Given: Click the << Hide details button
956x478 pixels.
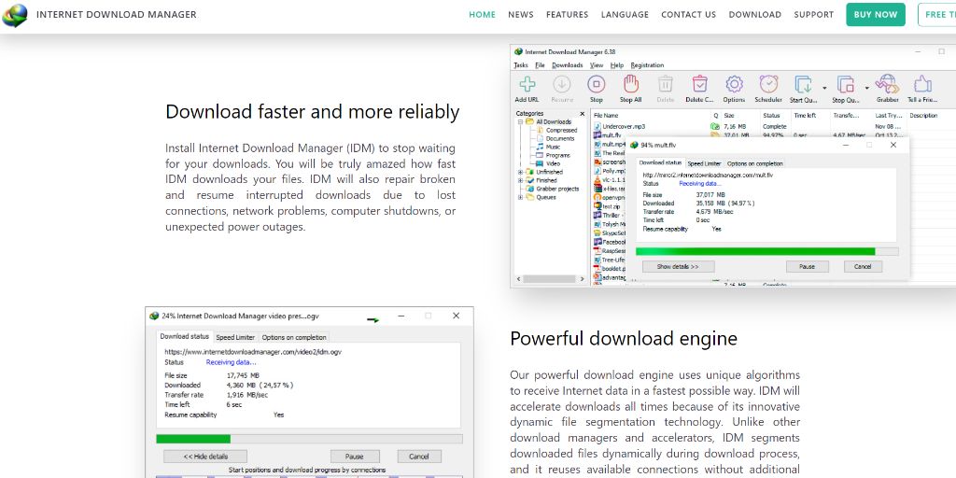Looking at the screenshot, I should 205,456.
